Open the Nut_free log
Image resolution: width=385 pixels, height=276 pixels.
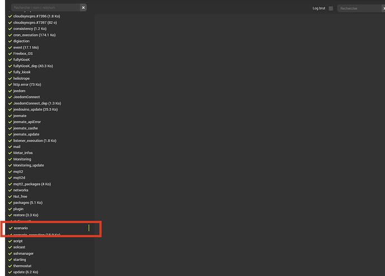click(x=20, y=197)
